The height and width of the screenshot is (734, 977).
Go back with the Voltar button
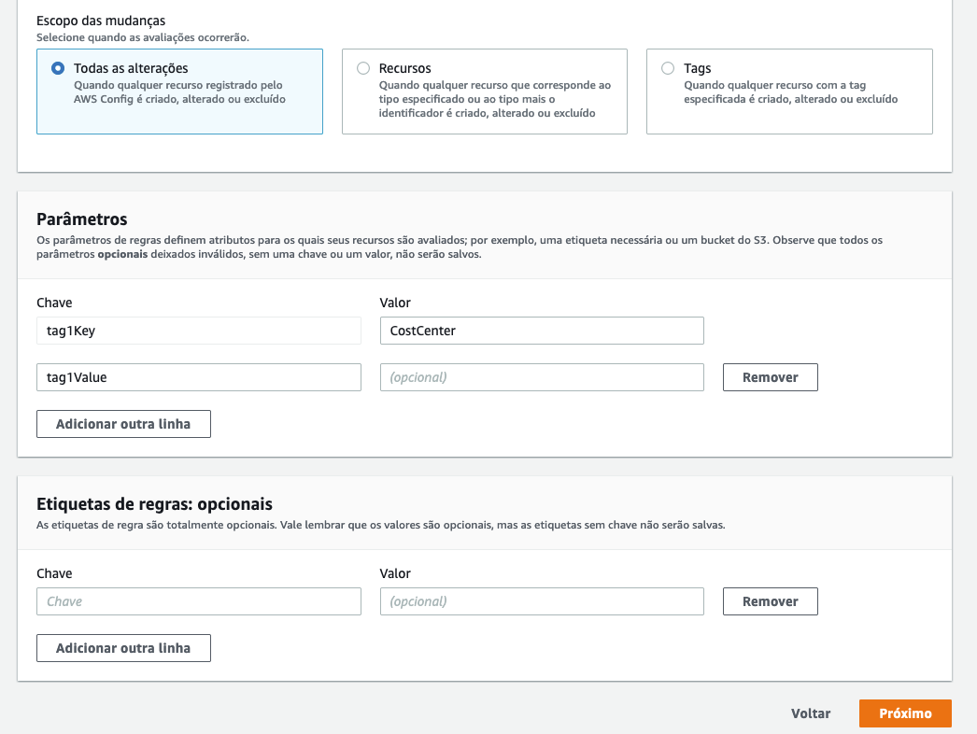(811, 714)
